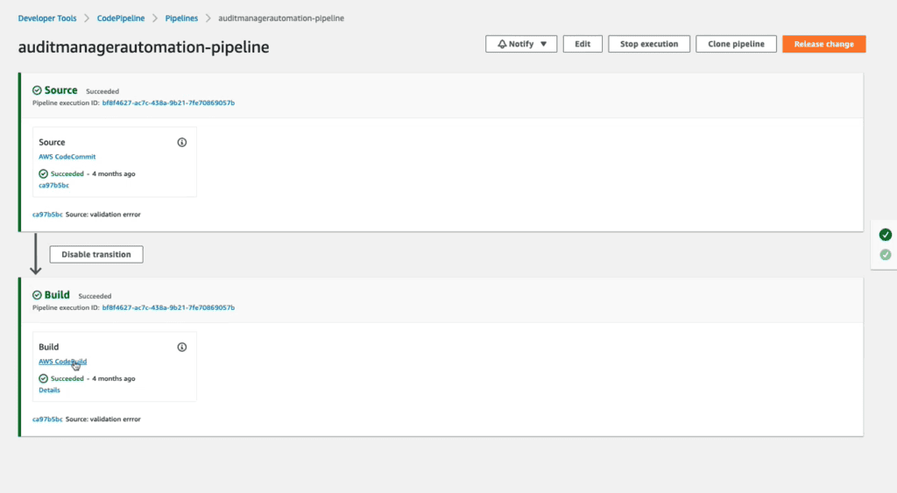897x493 pixels.
Task: Navigate to CodePipeline breadcrumb
Action: (121, 18)
